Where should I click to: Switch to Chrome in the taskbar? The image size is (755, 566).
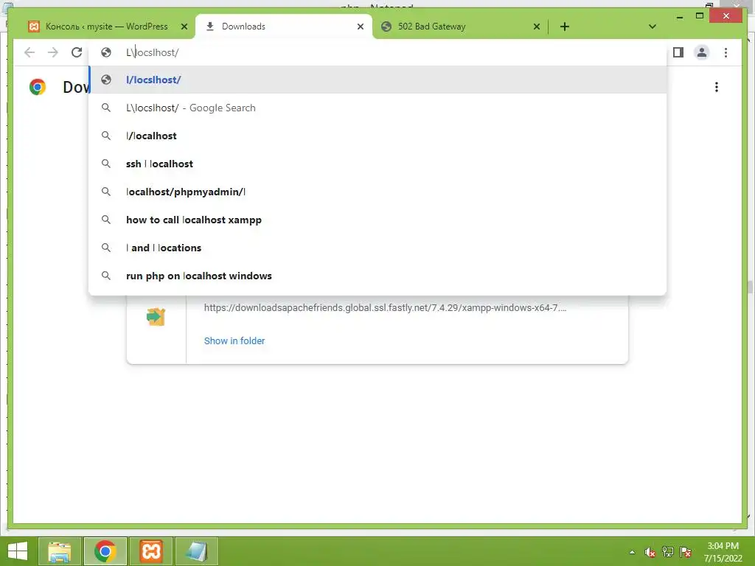click(105, 551)
